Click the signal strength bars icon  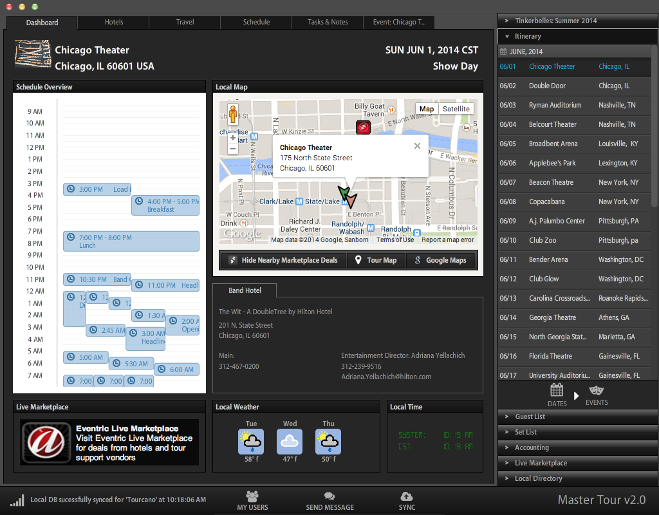pyautogui.click(x=17, y=500)
